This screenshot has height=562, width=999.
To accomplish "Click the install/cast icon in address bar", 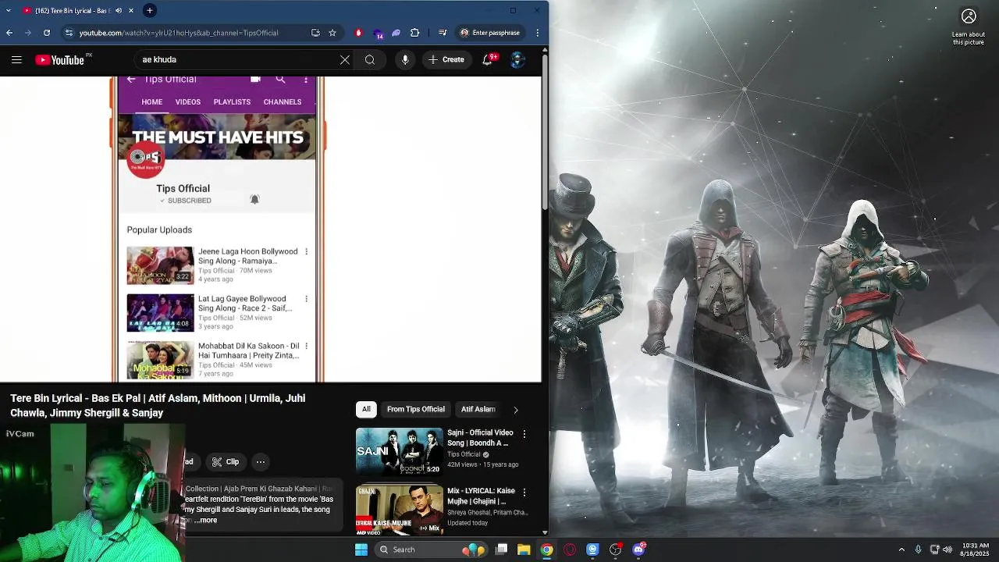I will [x=315, y=33].
